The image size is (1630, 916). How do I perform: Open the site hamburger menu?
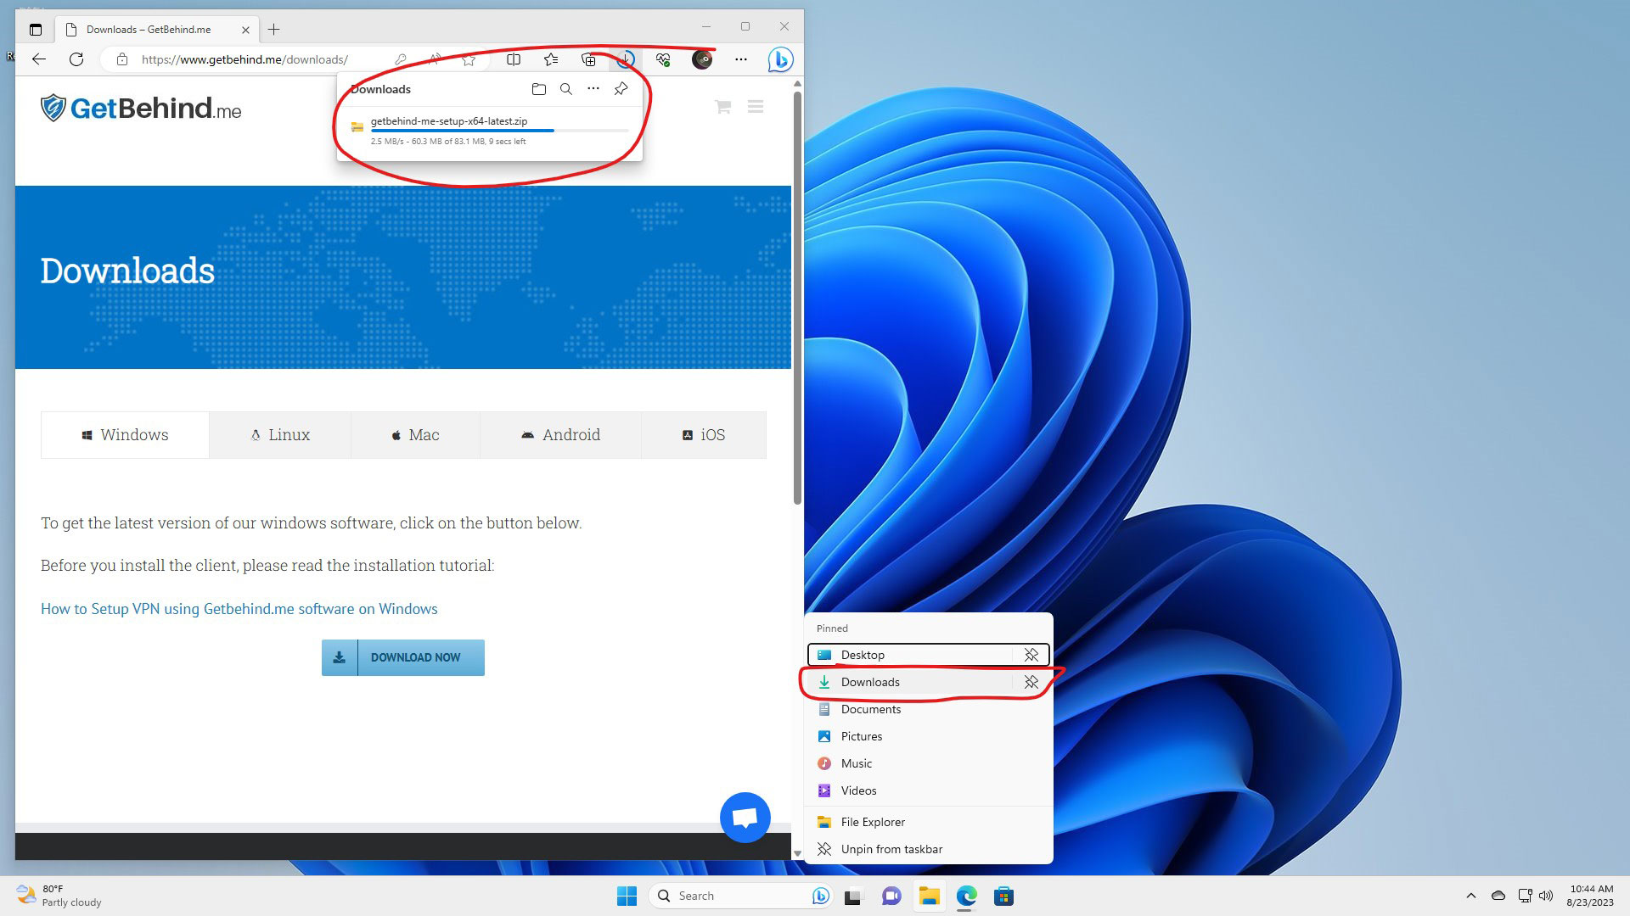click(756, 107)
